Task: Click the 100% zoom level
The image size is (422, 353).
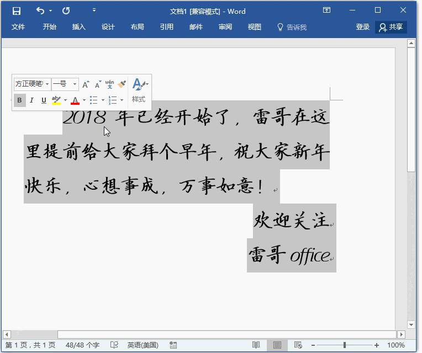Action: [x=395, y=345]
